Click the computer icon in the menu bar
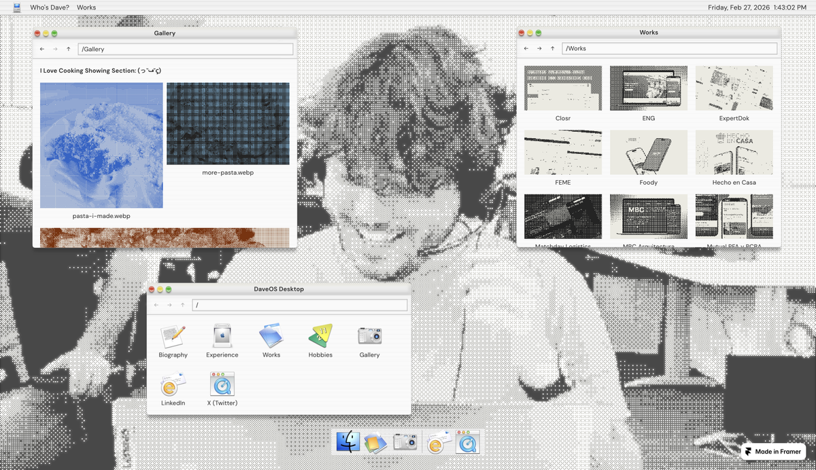This screenshot has height=470, width=816. click(17, 7)
